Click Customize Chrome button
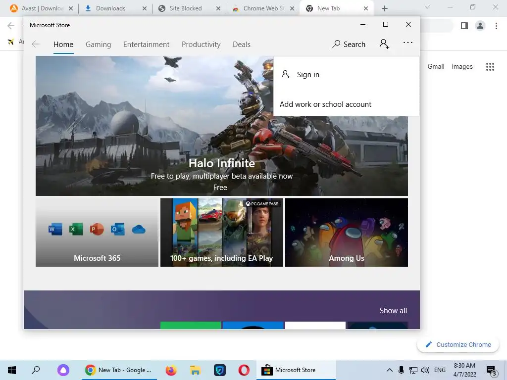 point(458,344)
